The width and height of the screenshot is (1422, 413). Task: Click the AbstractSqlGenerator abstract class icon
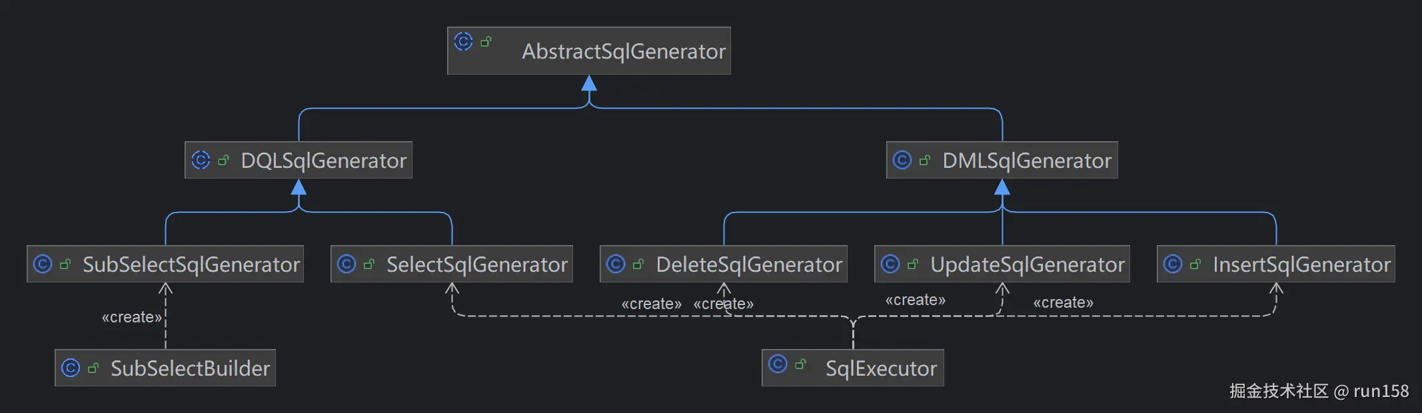[463, 42]
